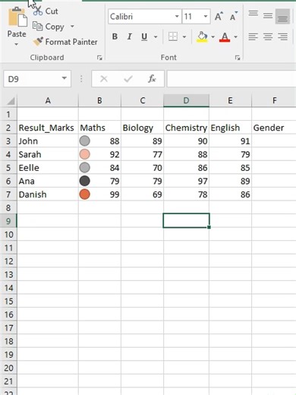Open the Clipboard dialog launcher
The height and width of the screenshot is (395, 296).
(99, 58)
